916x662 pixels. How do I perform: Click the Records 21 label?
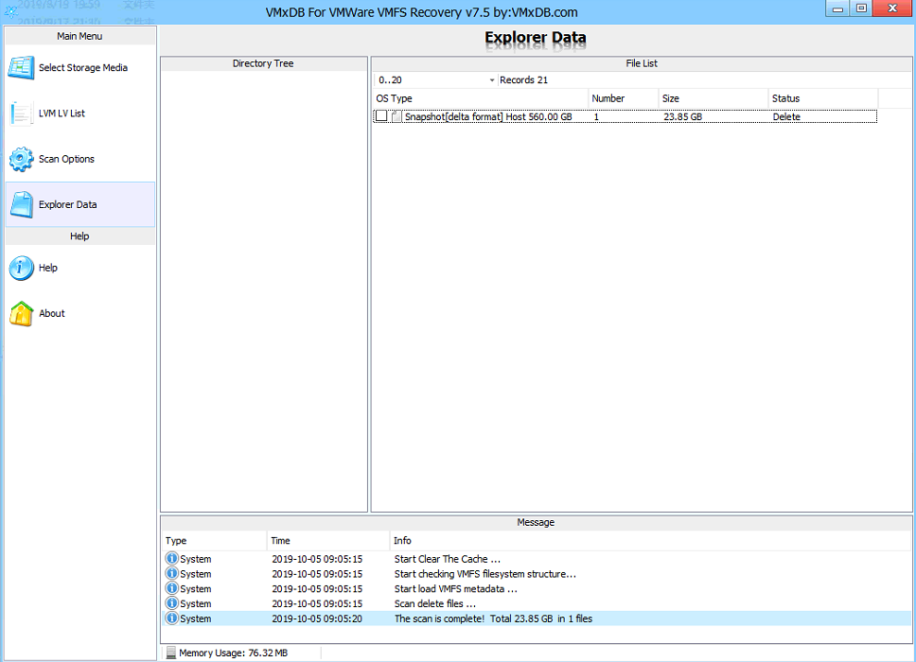(x=523, y=80)
